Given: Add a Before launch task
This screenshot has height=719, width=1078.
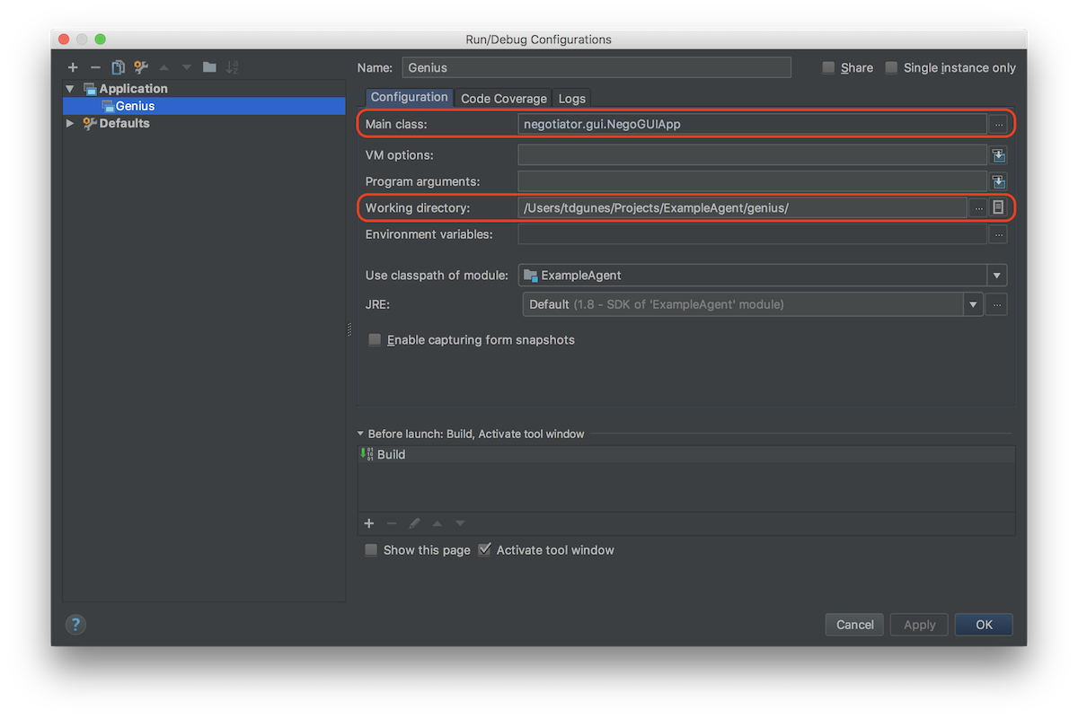Looking at the screenshot, I should click(368, 523).
